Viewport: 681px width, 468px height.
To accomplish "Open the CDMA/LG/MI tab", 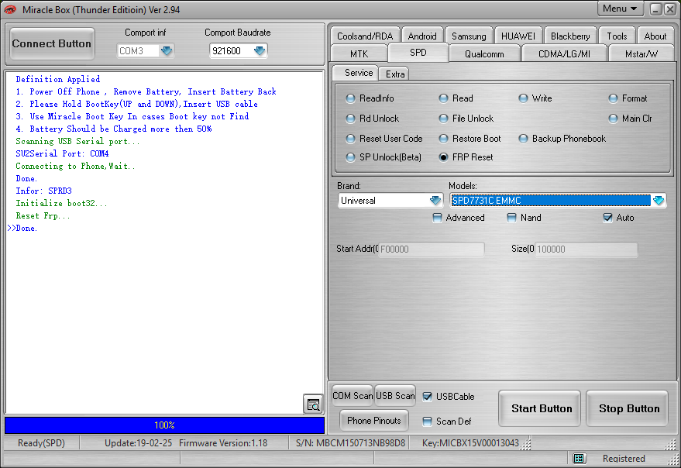I will 564,54.
